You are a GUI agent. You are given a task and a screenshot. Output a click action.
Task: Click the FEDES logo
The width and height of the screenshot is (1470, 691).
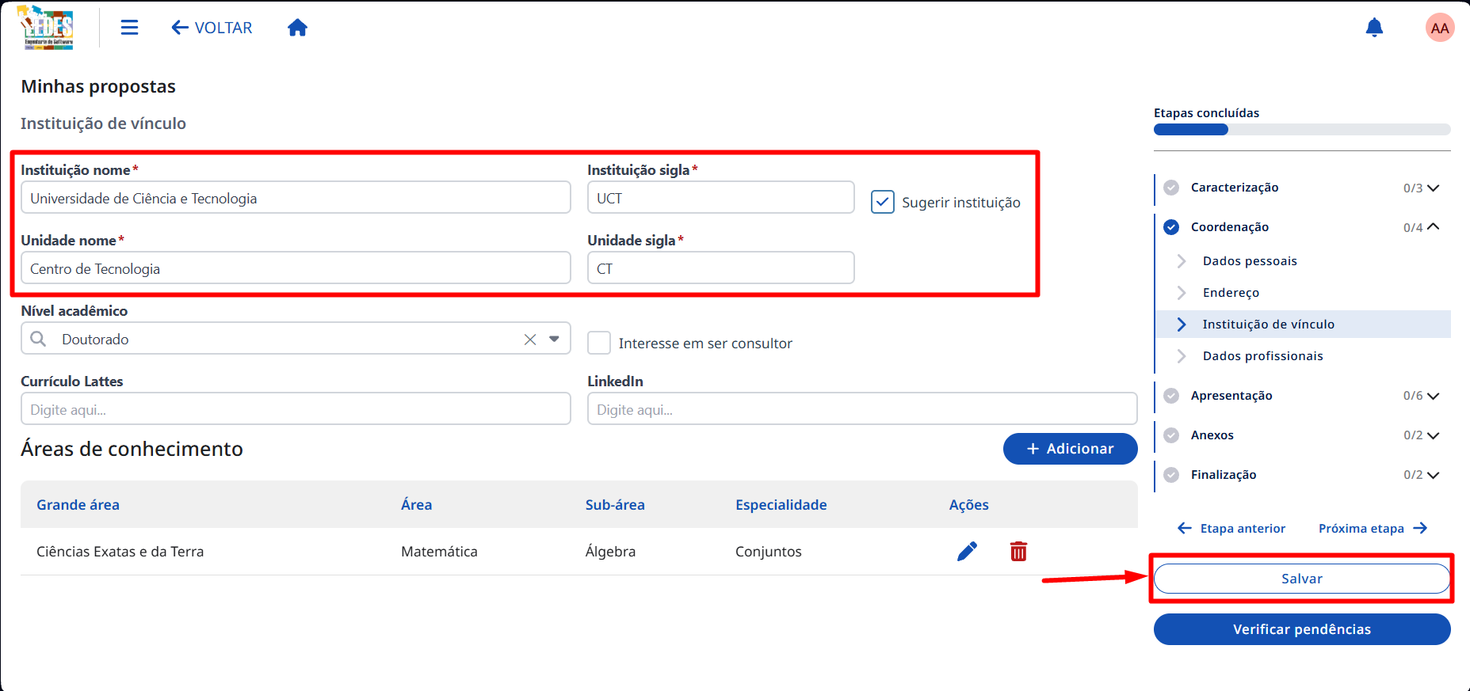coord(46,28)
